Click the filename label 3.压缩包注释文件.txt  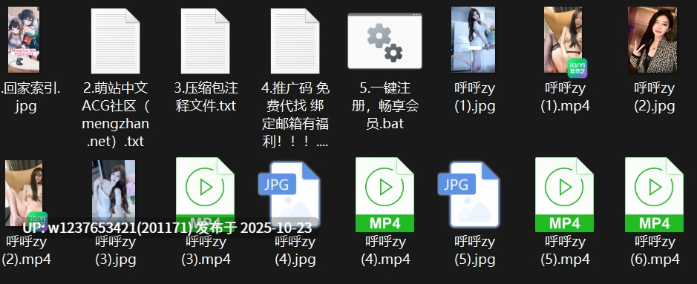point(206,96)
